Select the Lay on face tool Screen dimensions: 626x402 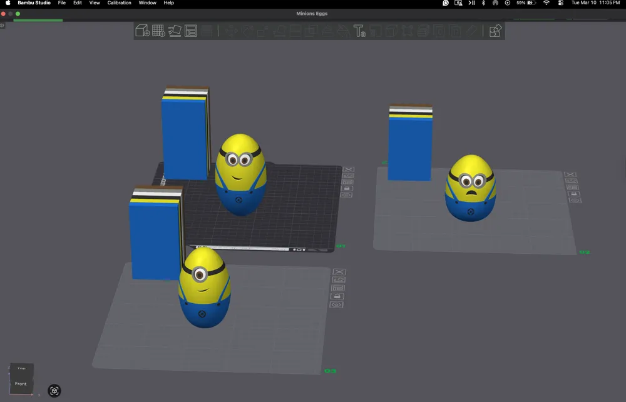(279, 31)
